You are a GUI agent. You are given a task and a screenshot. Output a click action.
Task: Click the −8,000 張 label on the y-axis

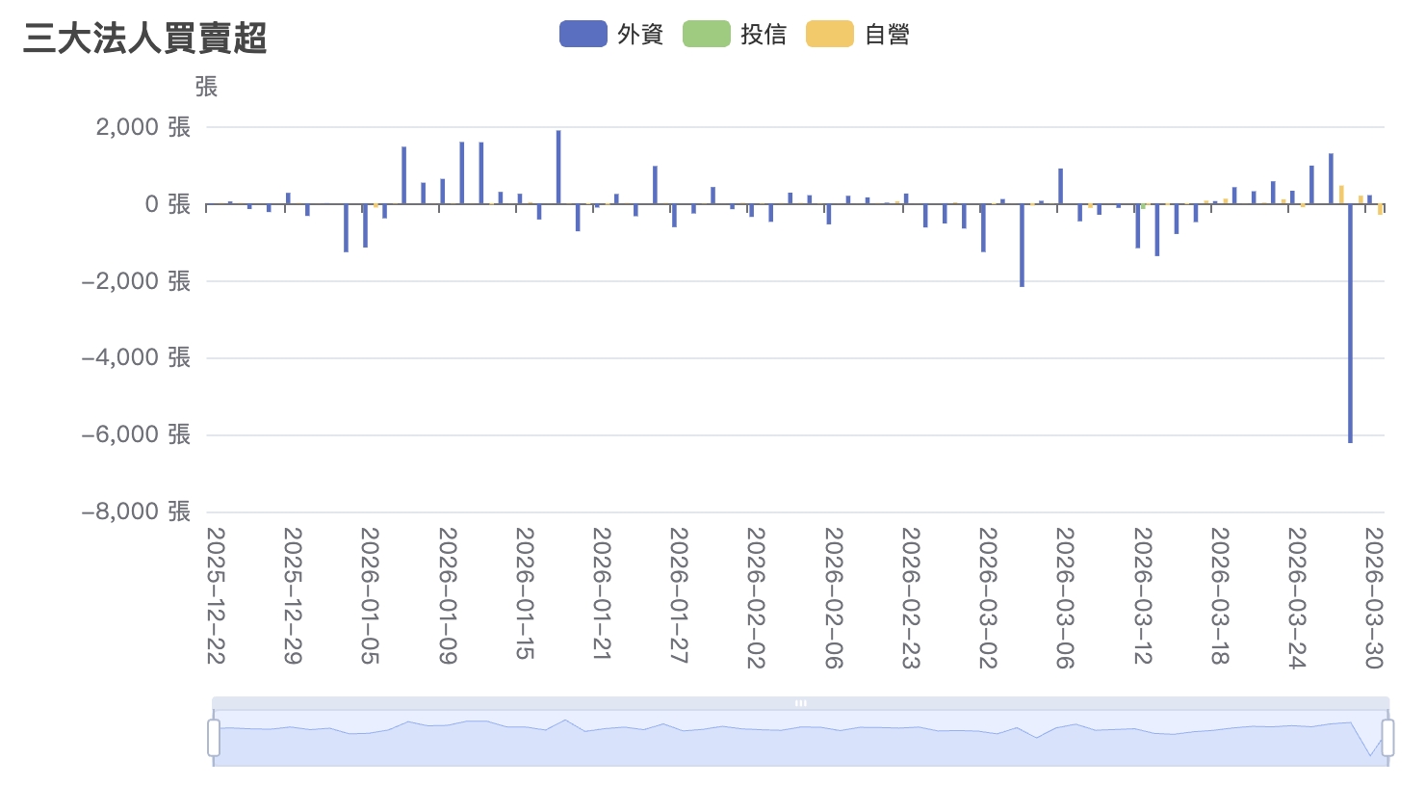[136, 511]
